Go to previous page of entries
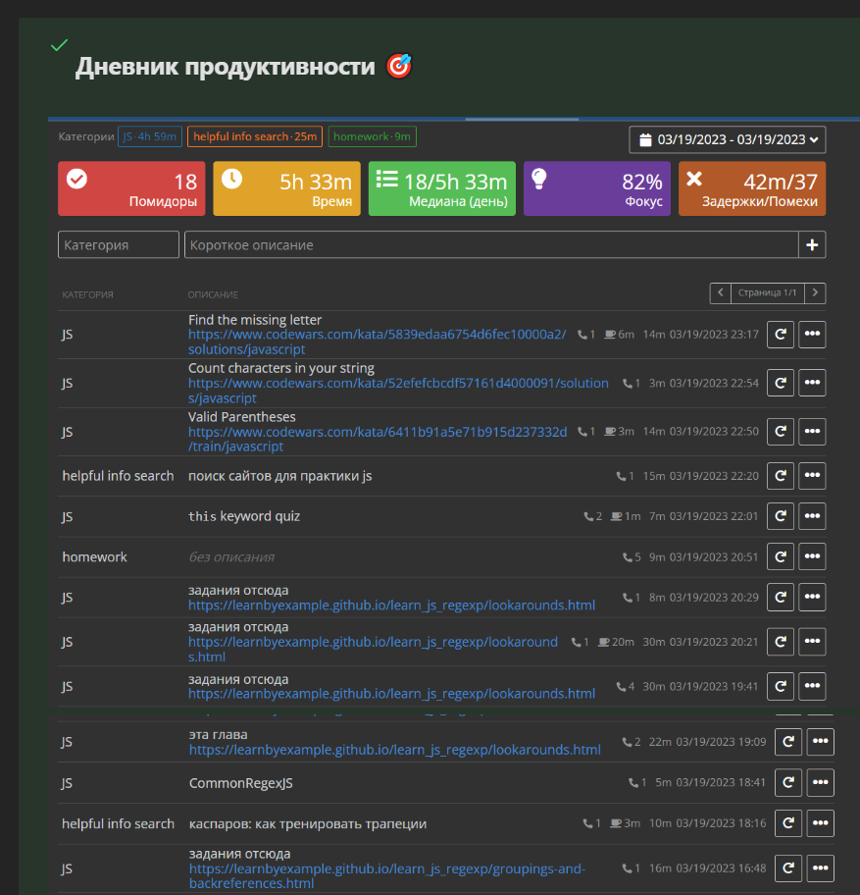 pyautogui.click(x=721, y=292)
